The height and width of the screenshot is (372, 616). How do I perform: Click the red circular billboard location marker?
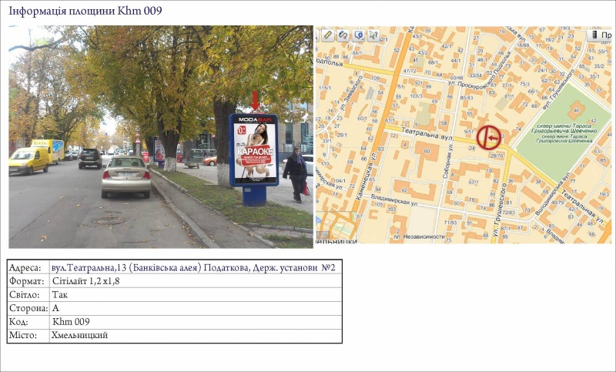pyautogui.click(x=488, y=138)
